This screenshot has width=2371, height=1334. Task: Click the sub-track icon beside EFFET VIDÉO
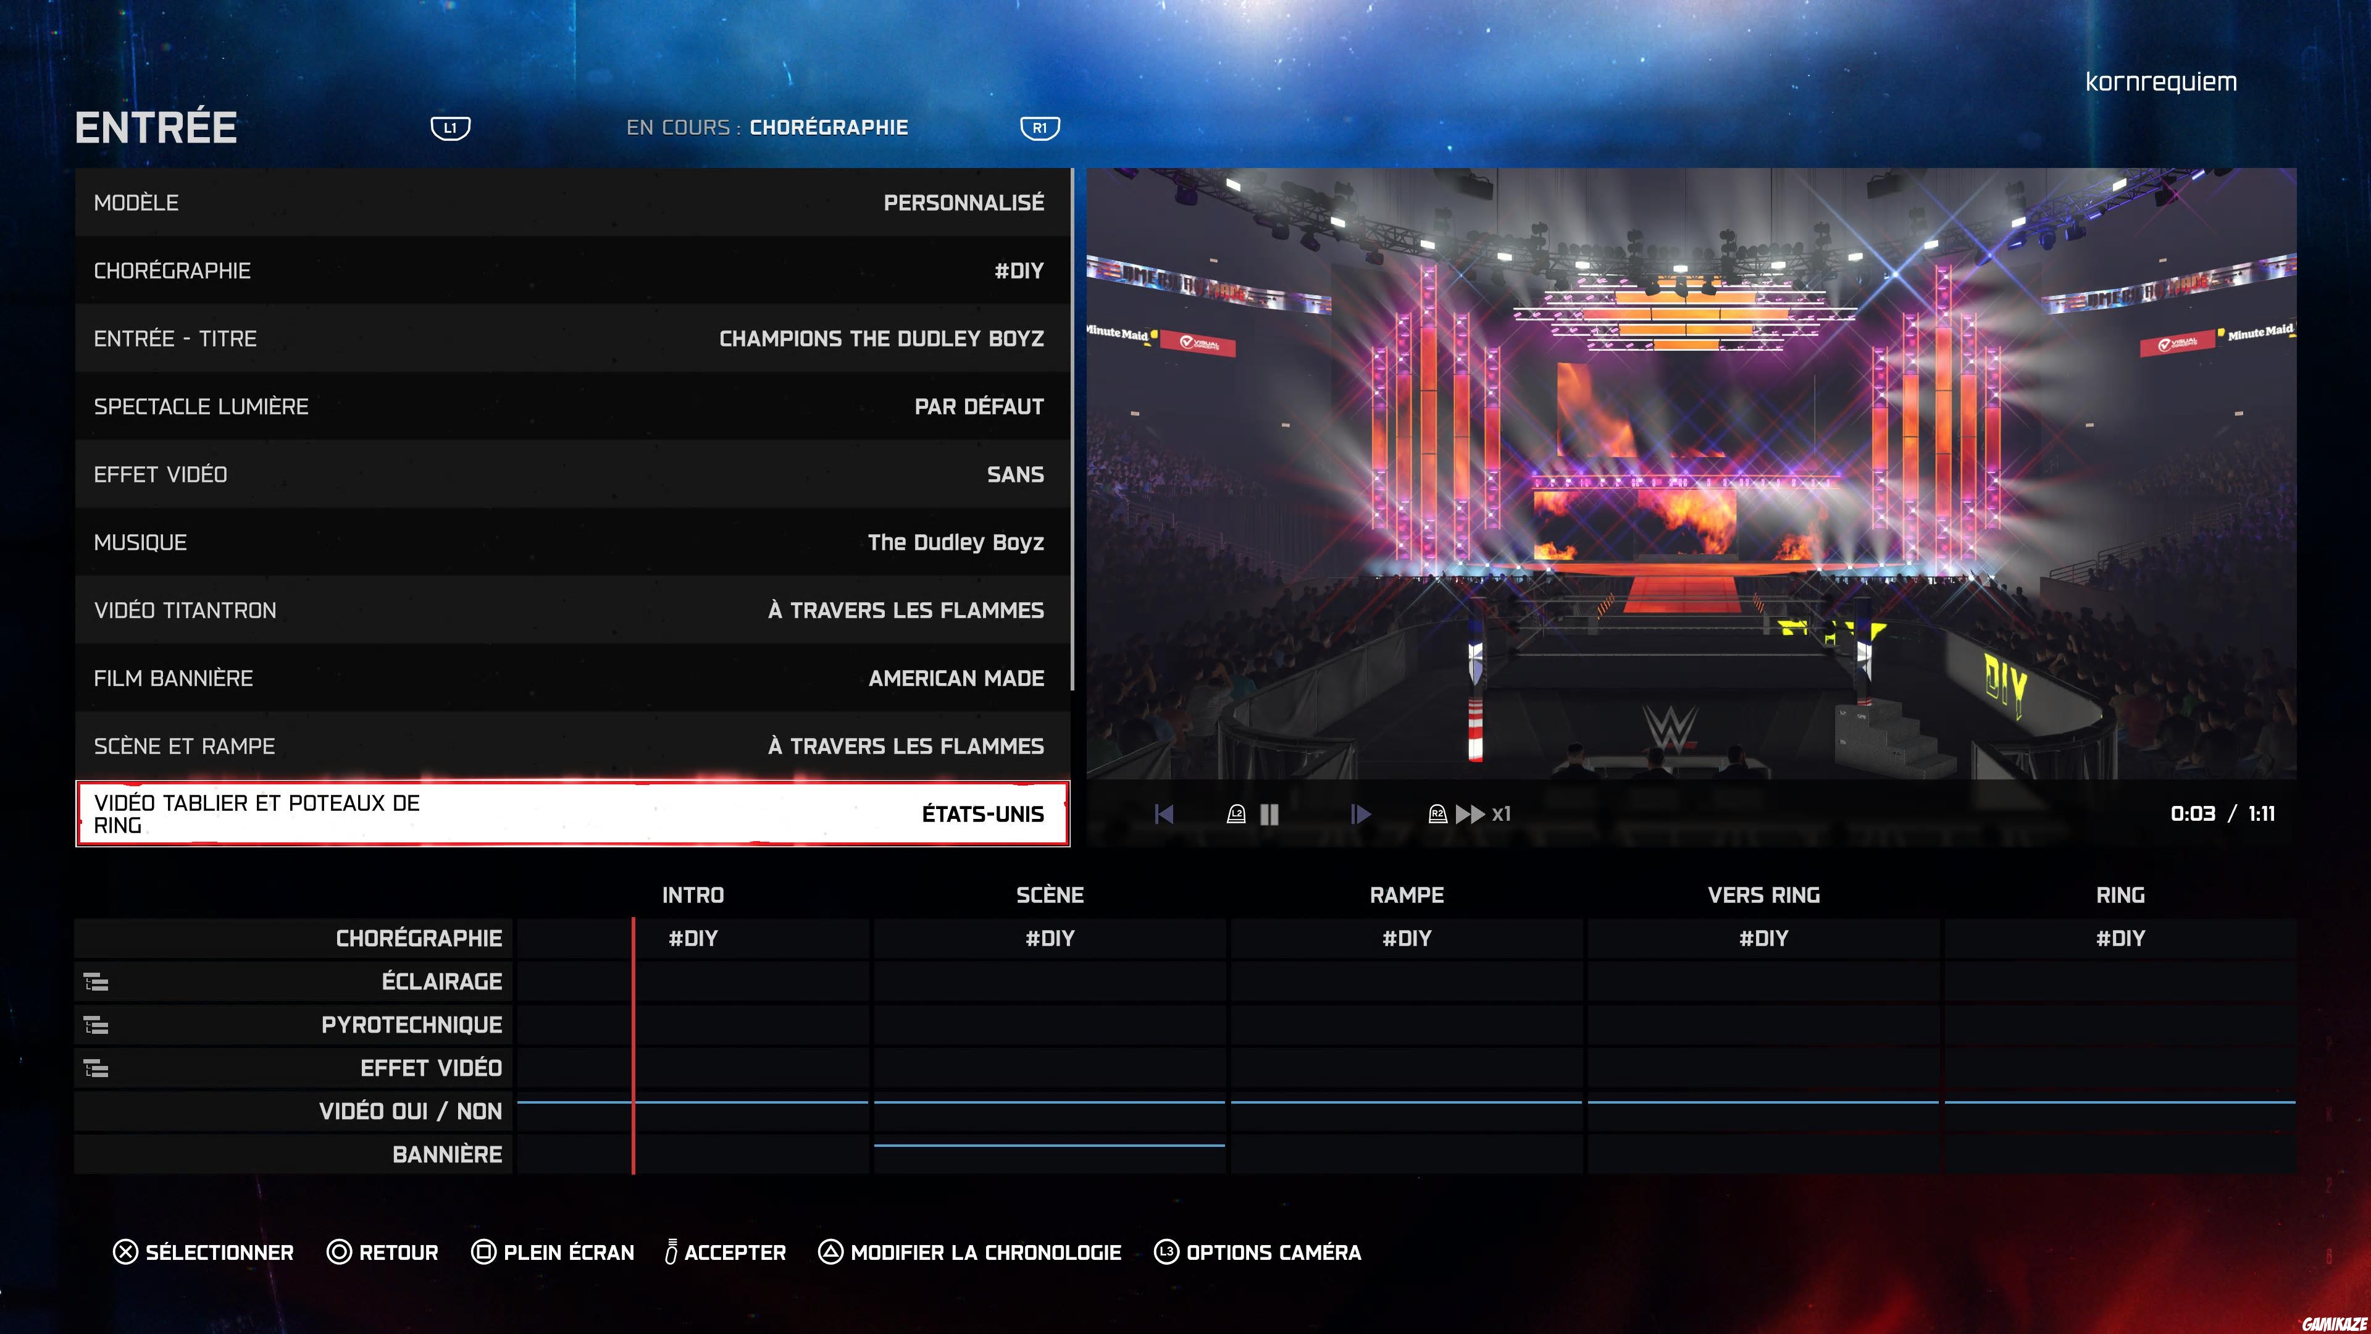(95, 1068)
